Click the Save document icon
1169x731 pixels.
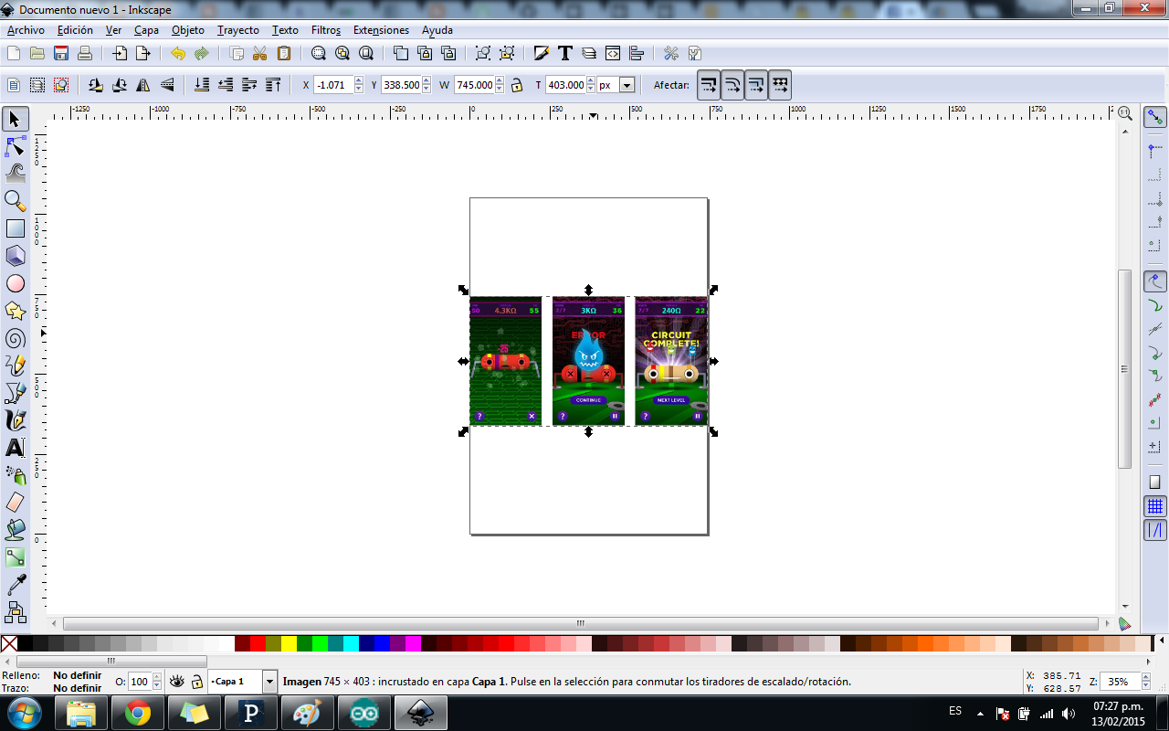click(61, 53)
